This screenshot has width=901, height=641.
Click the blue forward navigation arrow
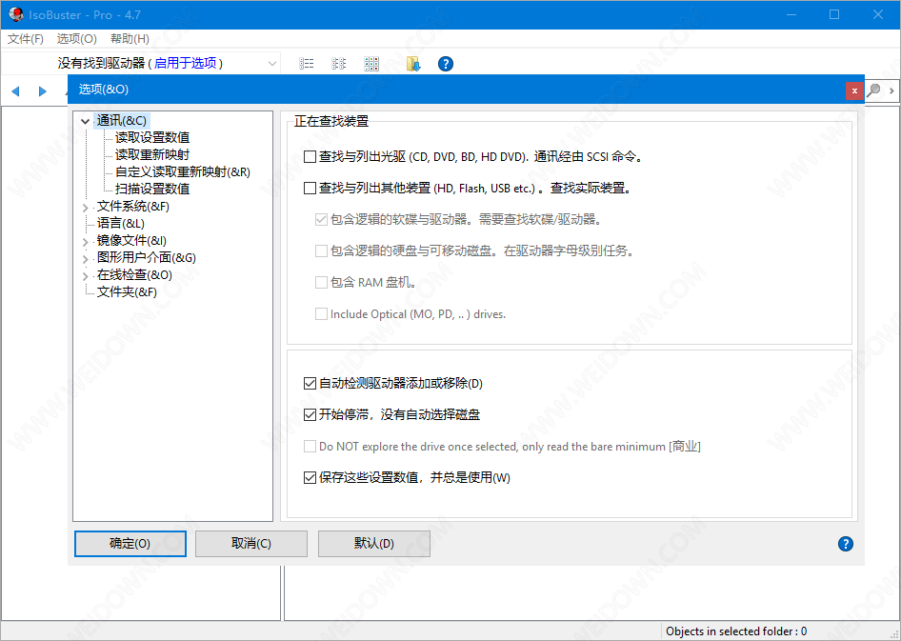pos(42,91)
